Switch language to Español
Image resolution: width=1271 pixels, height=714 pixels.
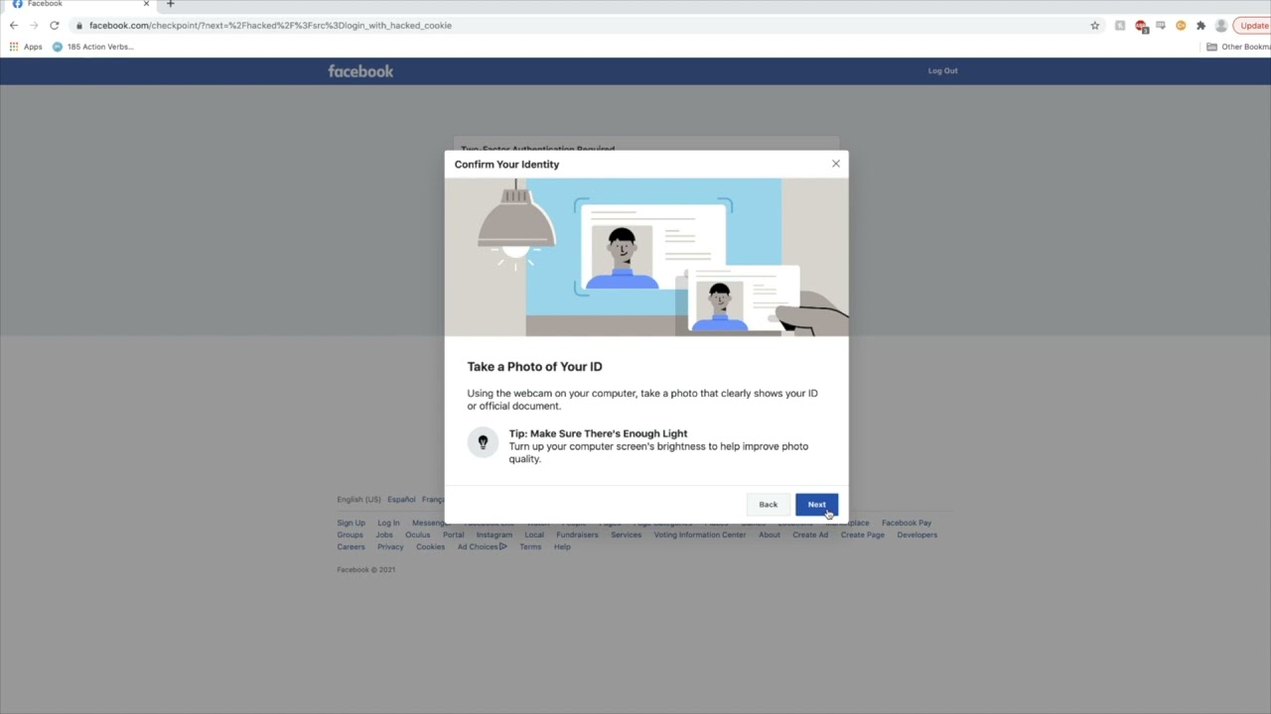401,500
